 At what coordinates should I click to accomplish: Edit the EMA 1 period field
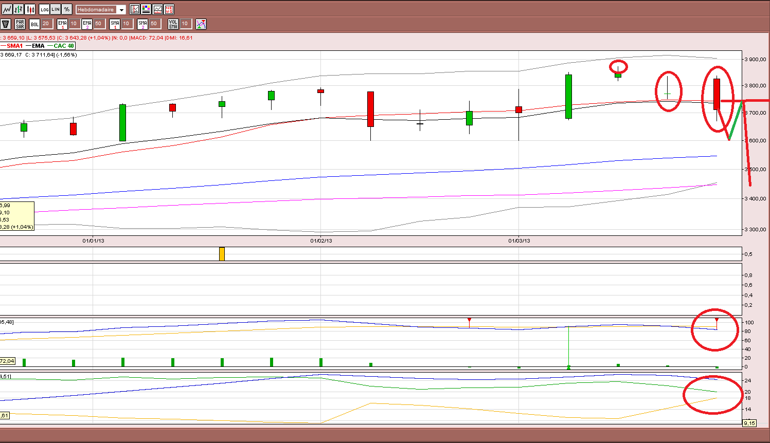74,24
